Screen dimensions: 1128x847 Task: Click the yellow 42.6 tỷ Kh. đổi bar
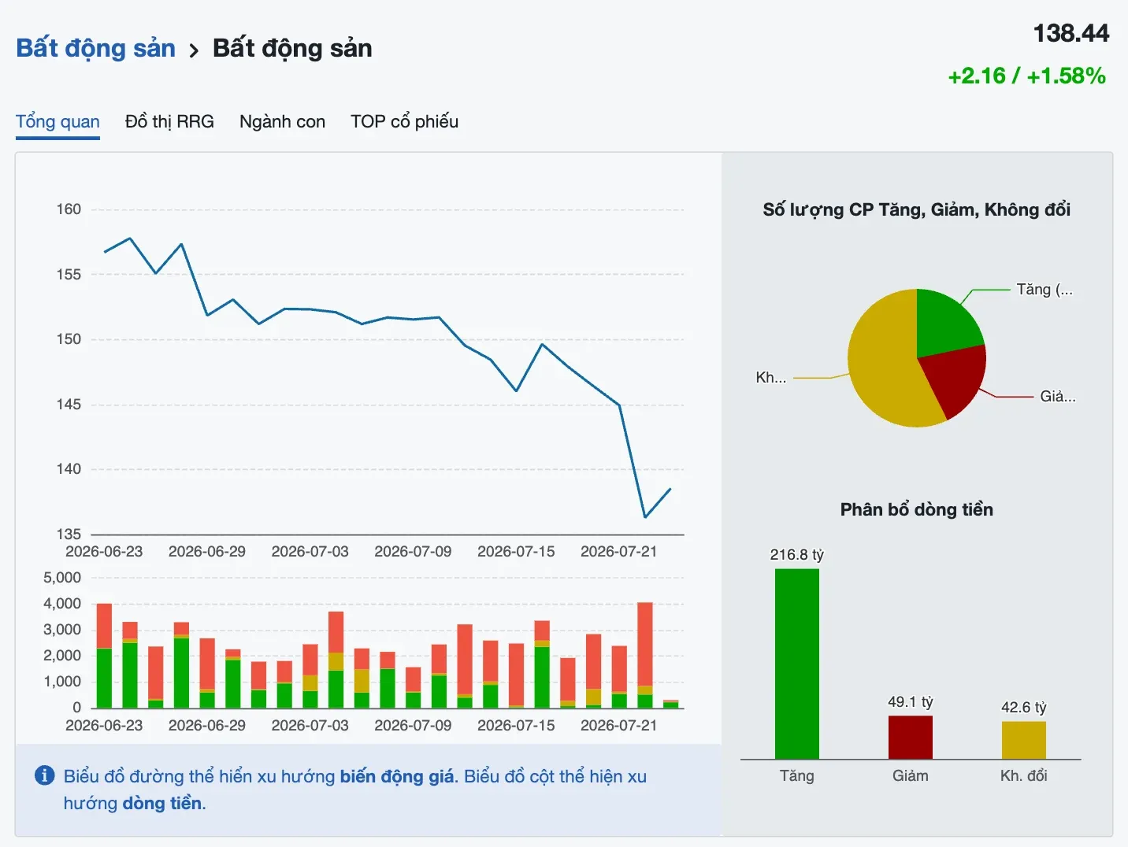(1023, 740)
